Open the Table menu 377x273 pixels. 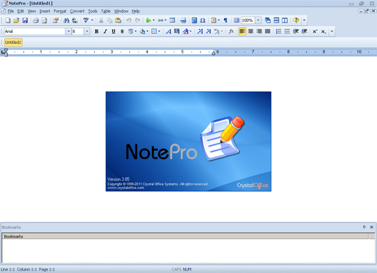[106, 11]
